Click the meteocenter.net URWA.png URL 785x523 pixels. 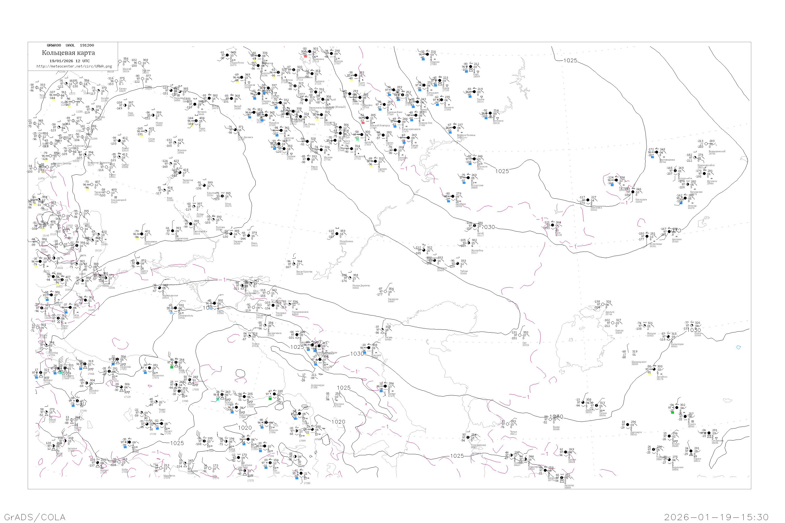pos(74,66)
